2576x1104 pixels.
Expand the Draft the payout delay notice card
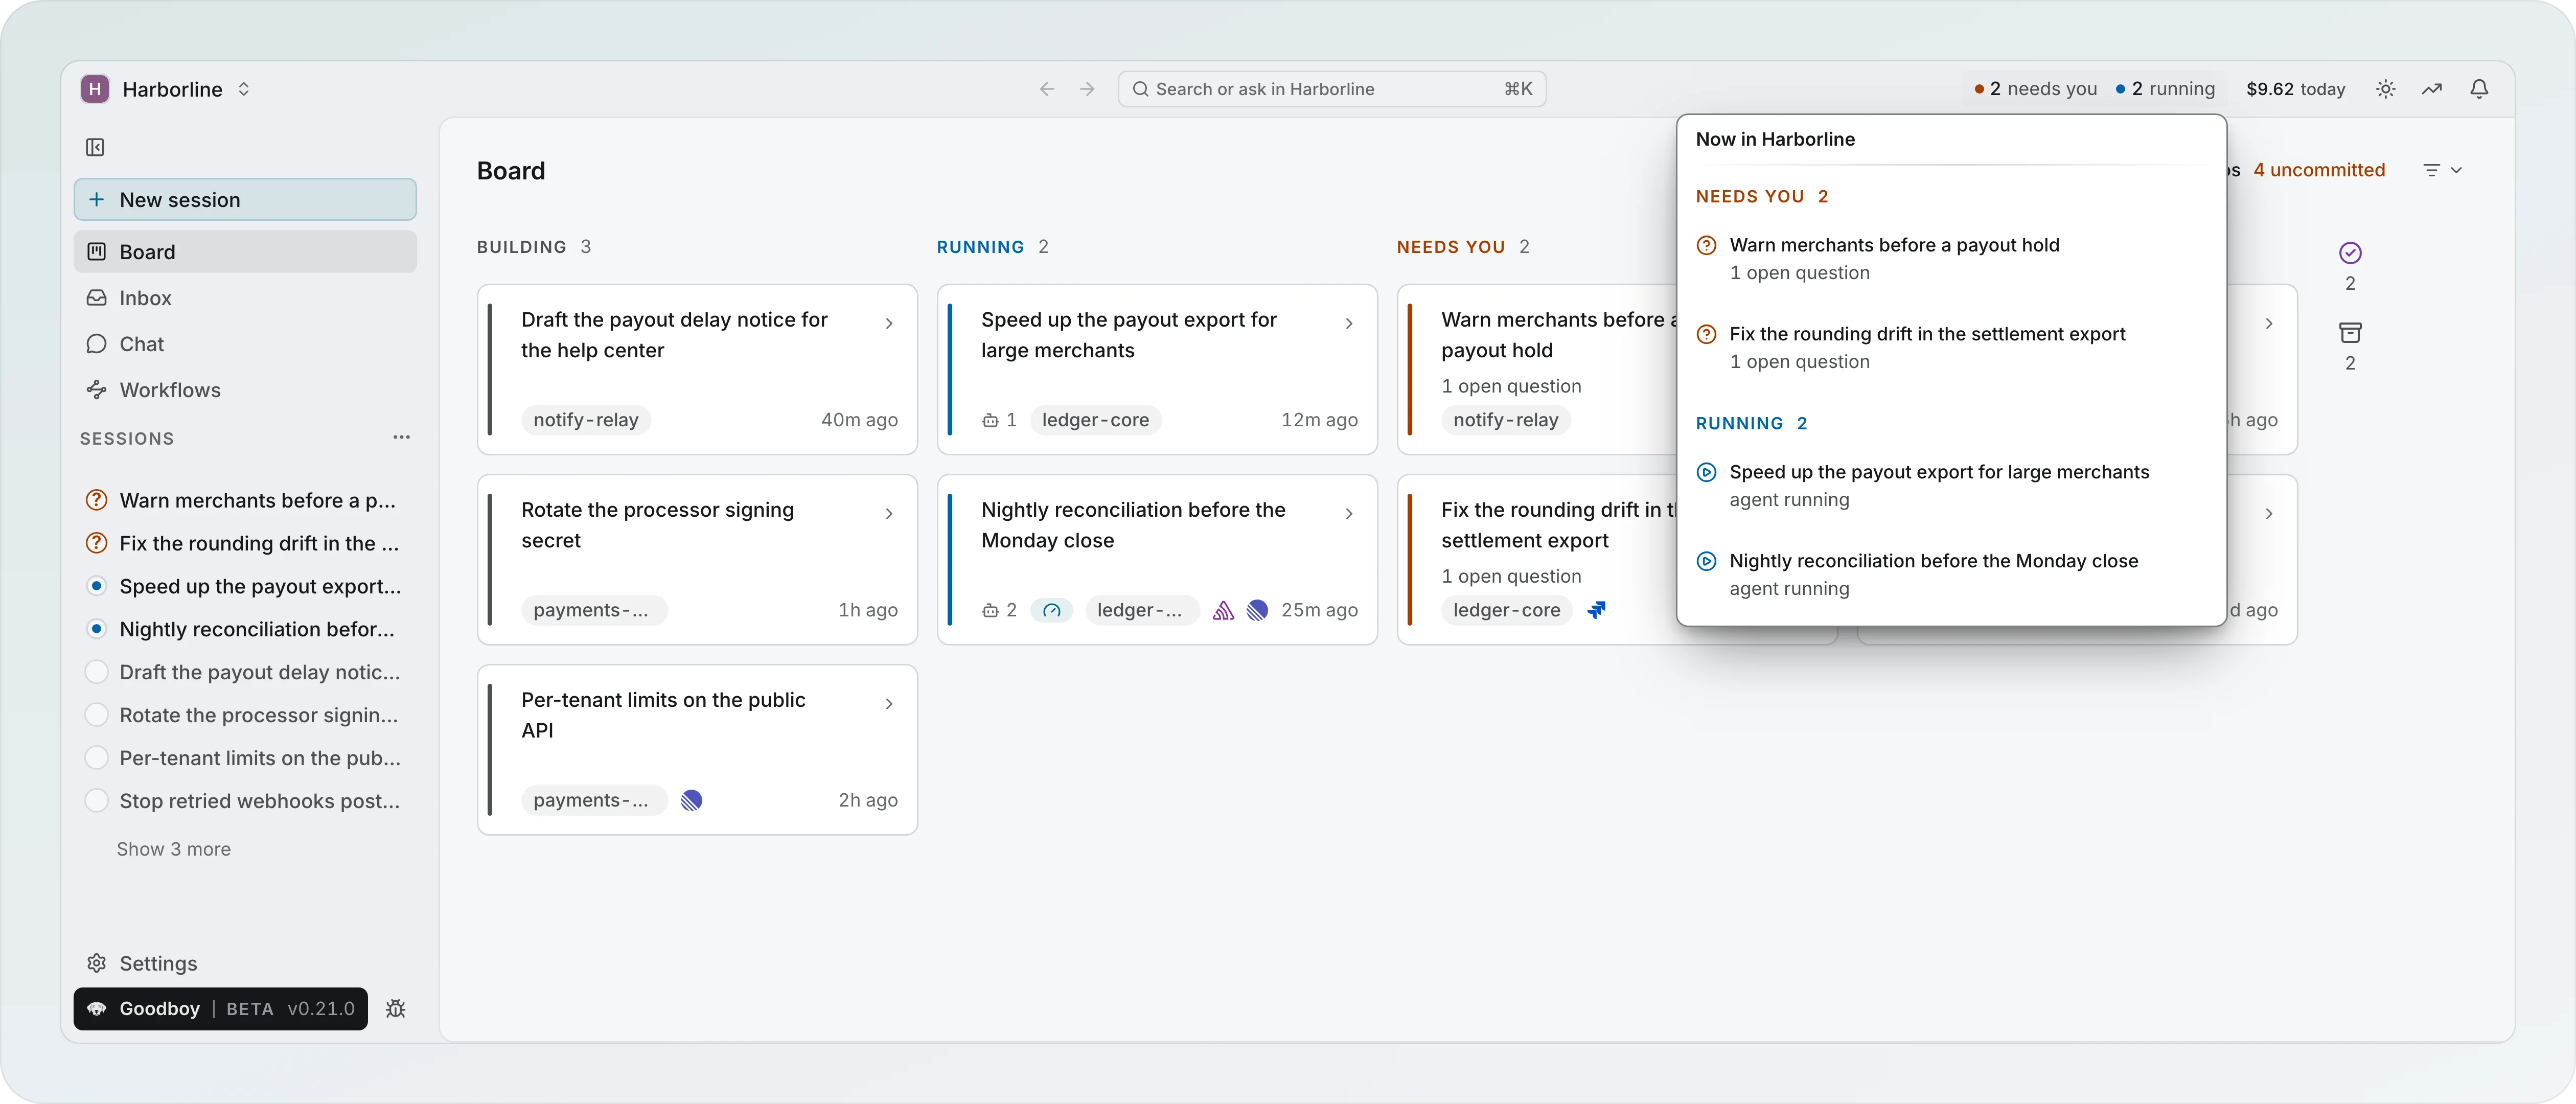pyautogui.click(x=889, y=323)
